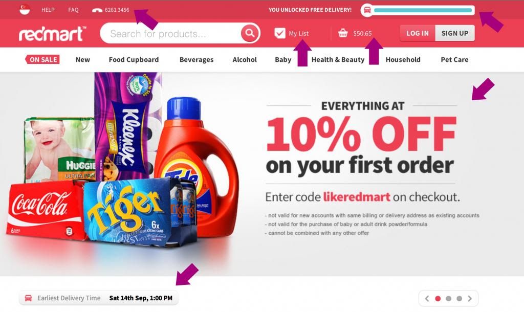Go to previous banner with left chevron
Image resolution: width=524 pixels, height=312 pixels.
tap(427, 298)
